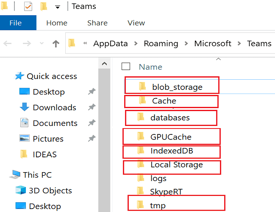Click the pin icon next to Documents
The image size is (275, 212).
[x=92, y=123]
